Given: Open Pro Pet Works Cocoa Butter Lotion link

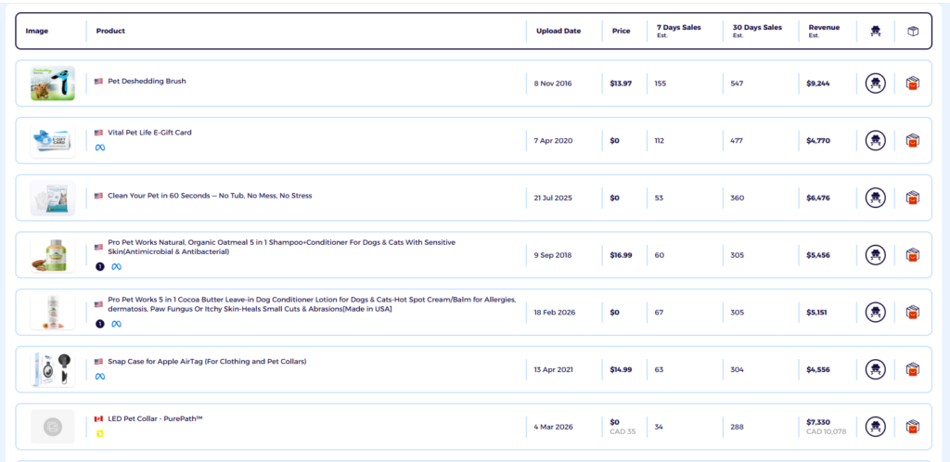Looking at the screenshot, I should [312, 304].
